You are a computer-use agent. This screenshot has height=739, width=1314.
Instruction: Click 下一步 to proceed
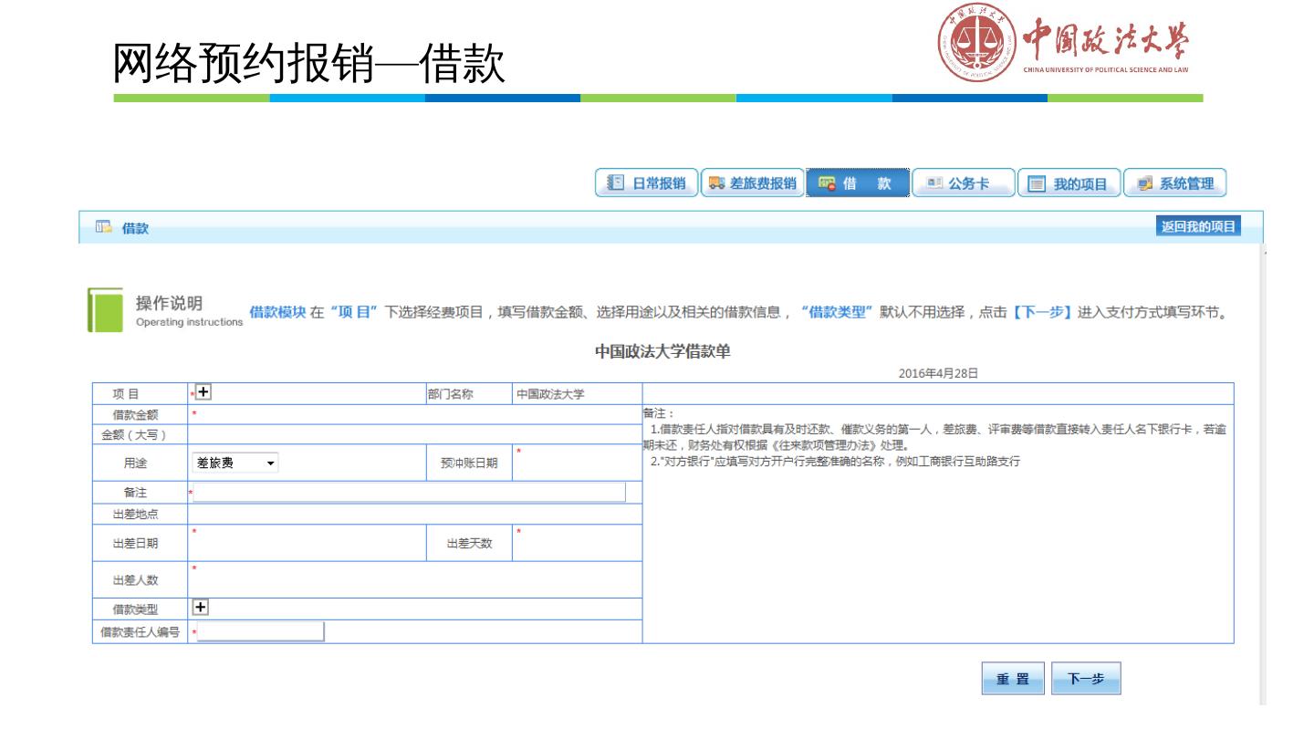tap(1086, 679)
